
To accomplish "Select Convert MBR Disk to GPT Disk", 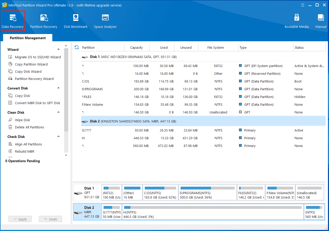I will click(x=34, y=103).
